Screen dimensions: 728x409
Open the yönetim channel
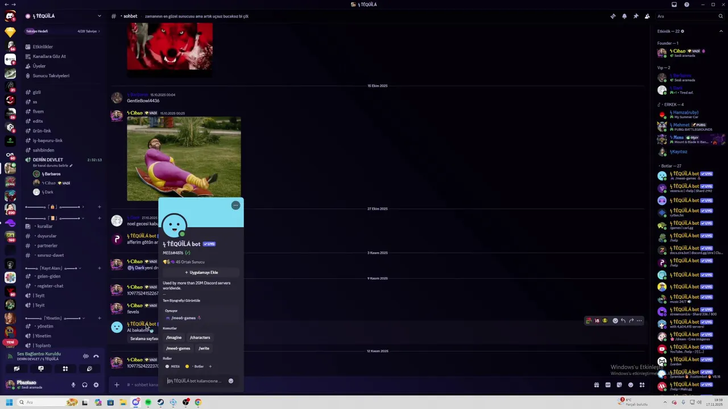[x=63, y=326]
